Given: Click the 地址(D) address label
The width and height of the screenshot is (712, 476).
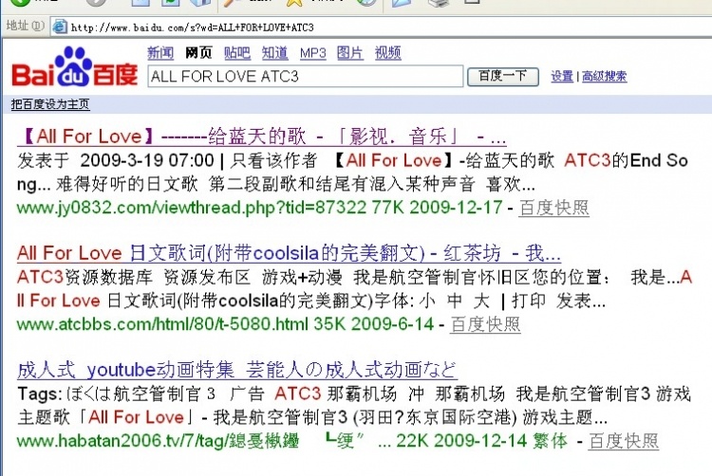Looking at the screenshot, I should click(x=26, y=26).
